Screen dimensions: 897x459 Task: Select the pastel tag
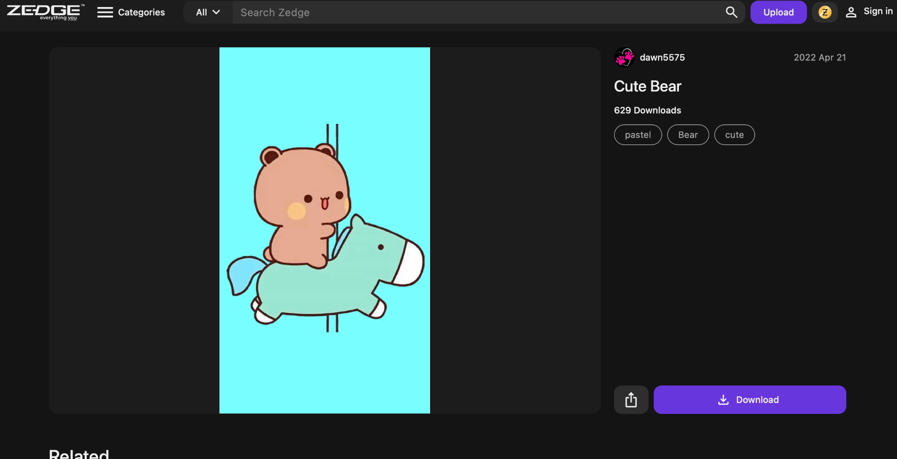638,135
